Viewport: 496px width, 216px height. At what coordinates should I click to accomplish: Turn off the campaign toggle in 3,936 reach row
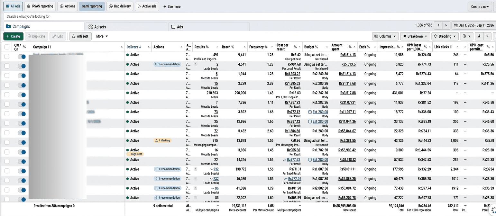pyautogui.click(x=22, y=152)
